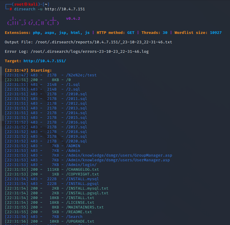Click the /INSTALL.mysql result path
The width and height of the screenshot is (230, 225).
[x=83, y=179]
